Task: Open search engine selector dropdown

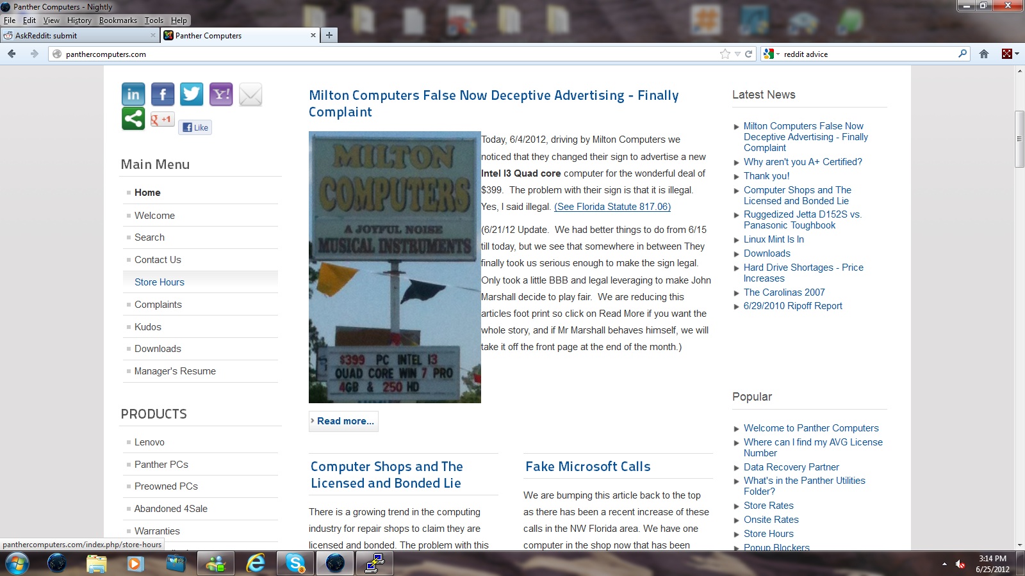Action: pyautogui.click(x=771, y=54)
